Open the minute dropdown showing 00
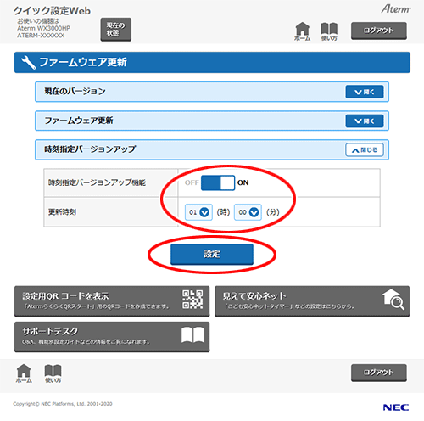424x421 pixels. coord(248,212)
